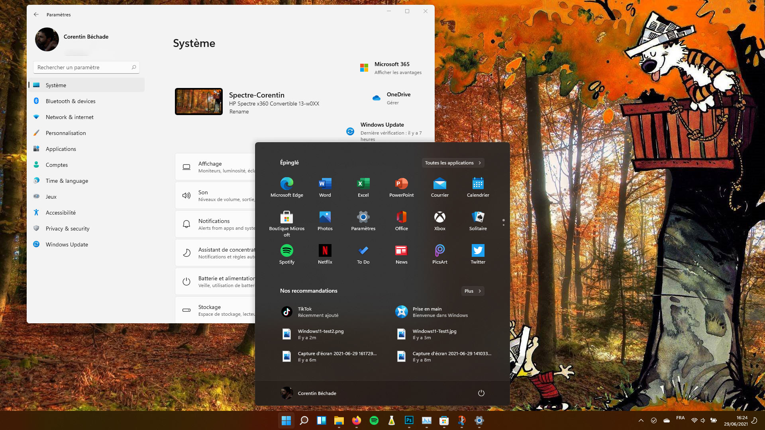Launch Xbox from pinned apps
Viewport: 765px width, 430px height.
(x=439, y=221)
